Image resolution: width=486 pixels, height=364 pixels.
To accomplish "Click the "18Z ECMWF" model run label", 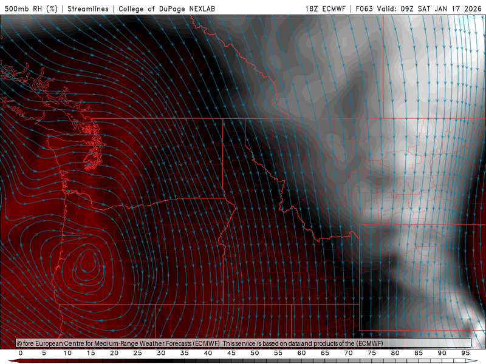I will pyautogui.click(x=325, y=8).
